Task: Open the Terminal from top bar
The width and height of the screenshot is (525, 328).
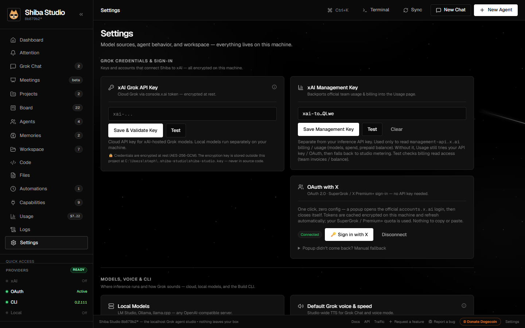Action: pos(376,10)
